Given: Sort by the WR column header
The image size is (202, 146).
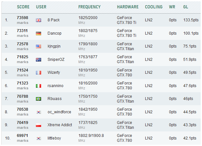Looking at the screenshot, I should (x=172, y=7).
